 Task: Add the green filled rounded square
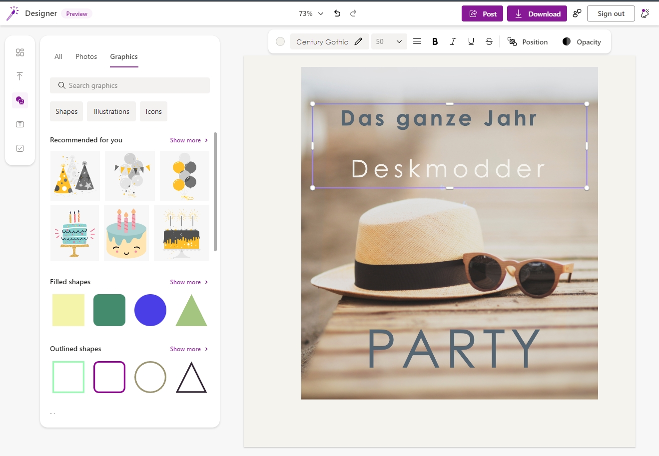109,310
